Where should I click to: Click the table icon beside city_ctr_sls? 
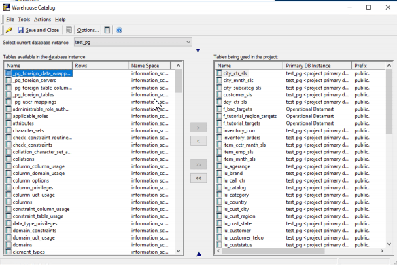click(x=220, y=73)
